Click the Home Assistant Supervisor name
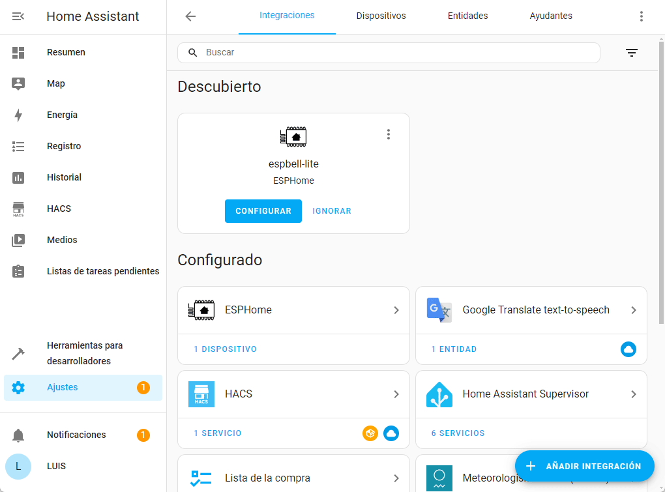Screen dimensions: 665x492 click(x=526, y=394)
